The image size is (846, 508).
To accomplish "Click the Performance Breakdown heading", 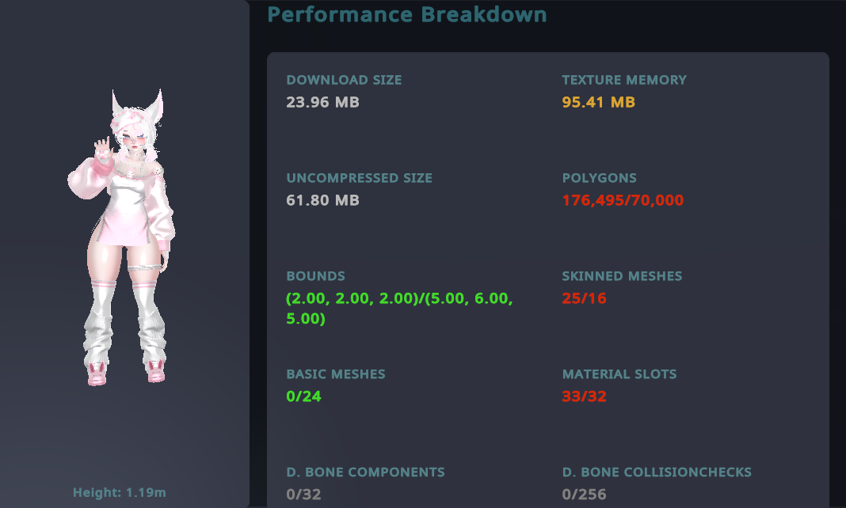I will click(x=407, y=14).
